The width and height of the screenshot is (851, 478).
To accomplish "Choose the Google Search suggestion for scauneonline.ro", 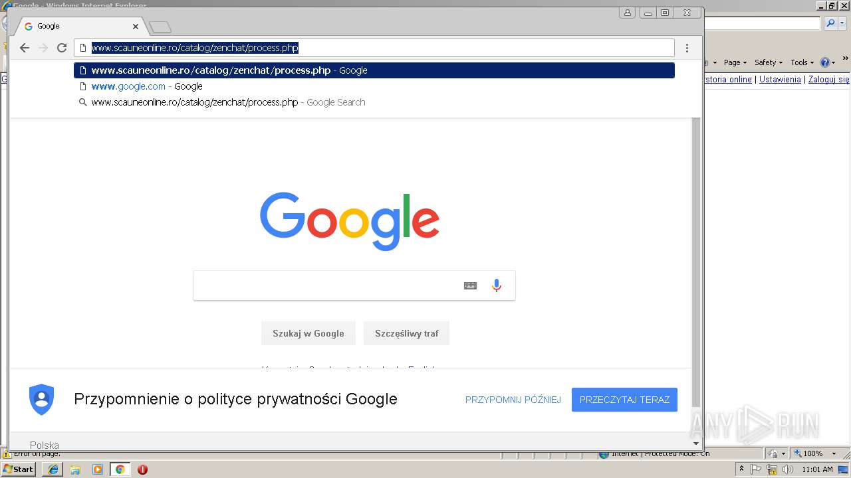I will [374, 102].
